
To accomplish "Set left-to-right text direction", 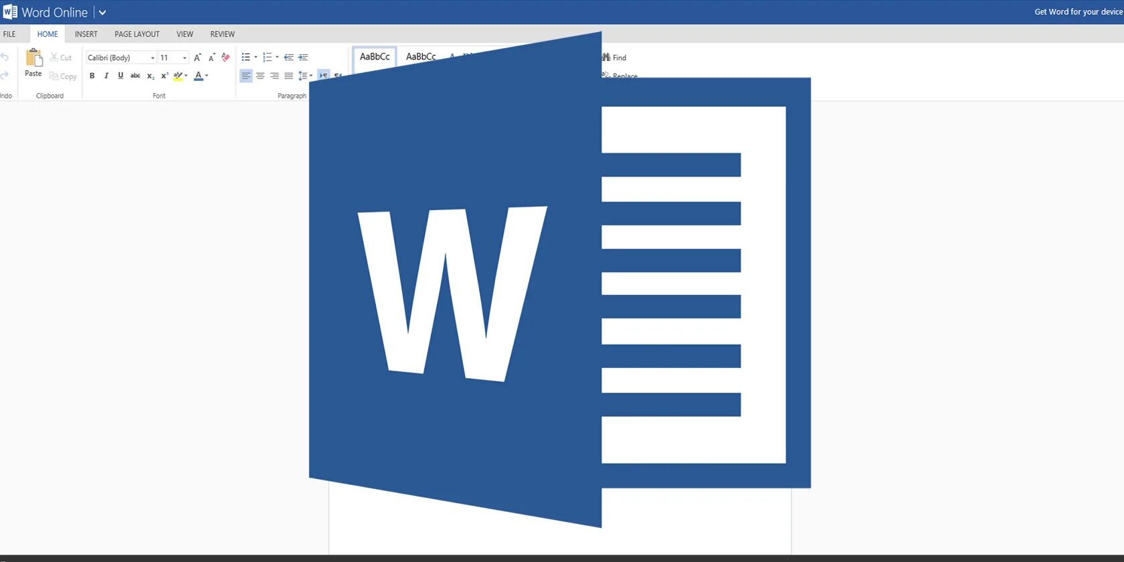I will (x=324, y=76).
